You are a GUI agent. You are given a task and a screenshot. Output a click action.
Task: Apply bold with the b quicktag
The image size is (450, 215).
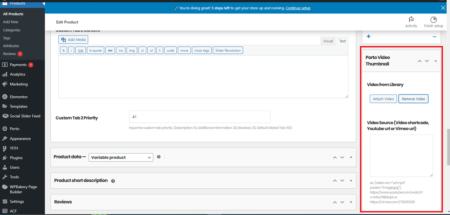click(64, 51)
